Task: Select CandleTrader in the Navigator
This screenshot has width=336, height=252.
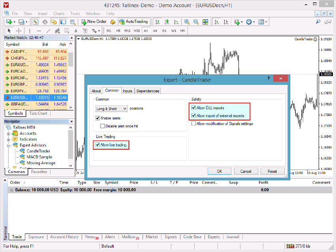Action: (x=38, y=151)
